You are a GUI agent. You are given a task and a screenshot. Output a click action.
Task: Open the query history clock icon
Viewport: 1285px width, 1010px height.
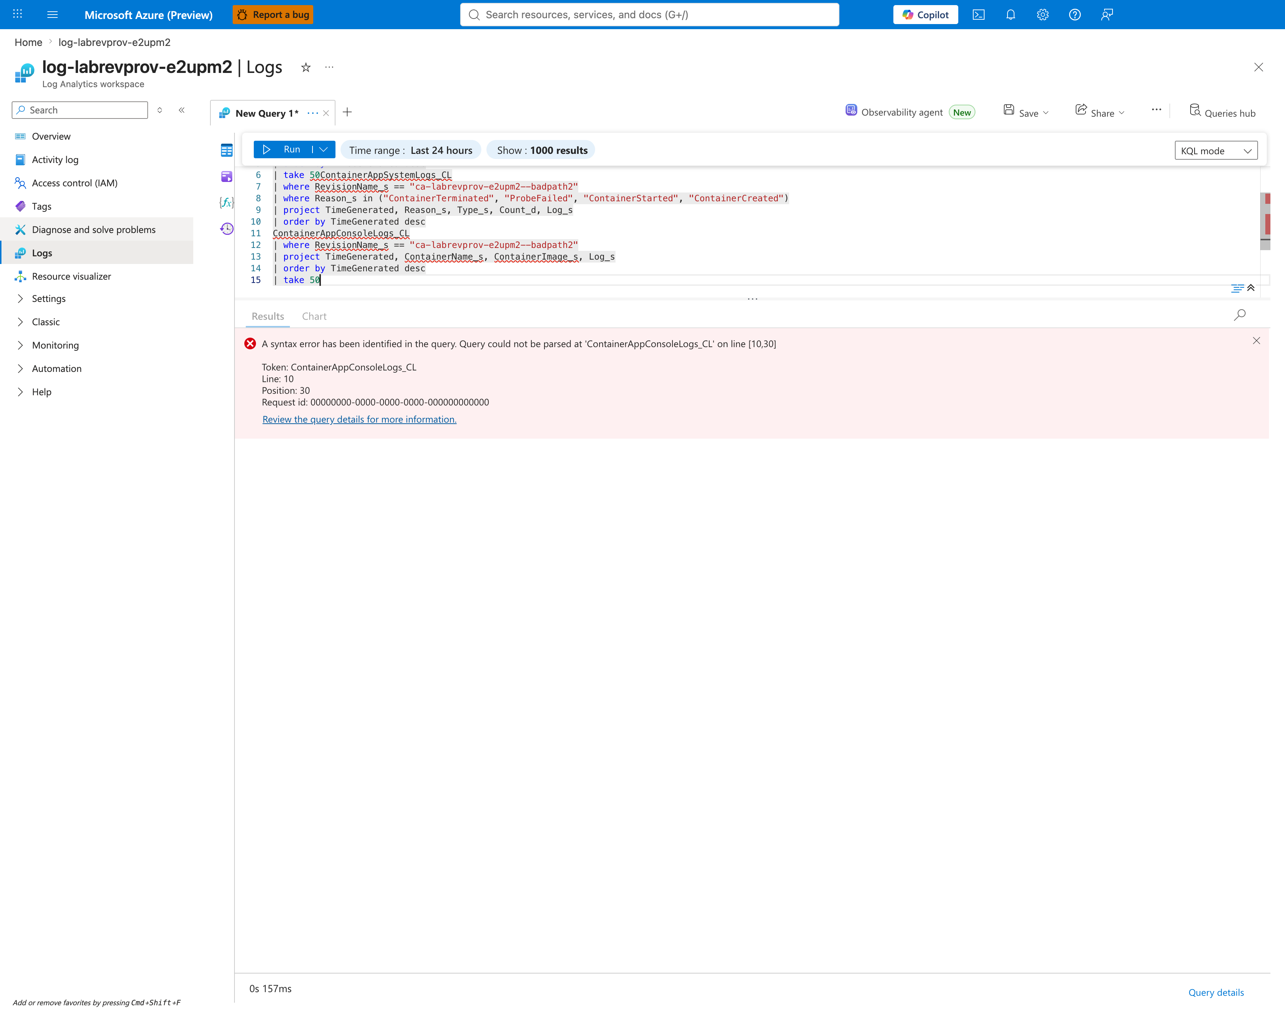coord(226,228)
